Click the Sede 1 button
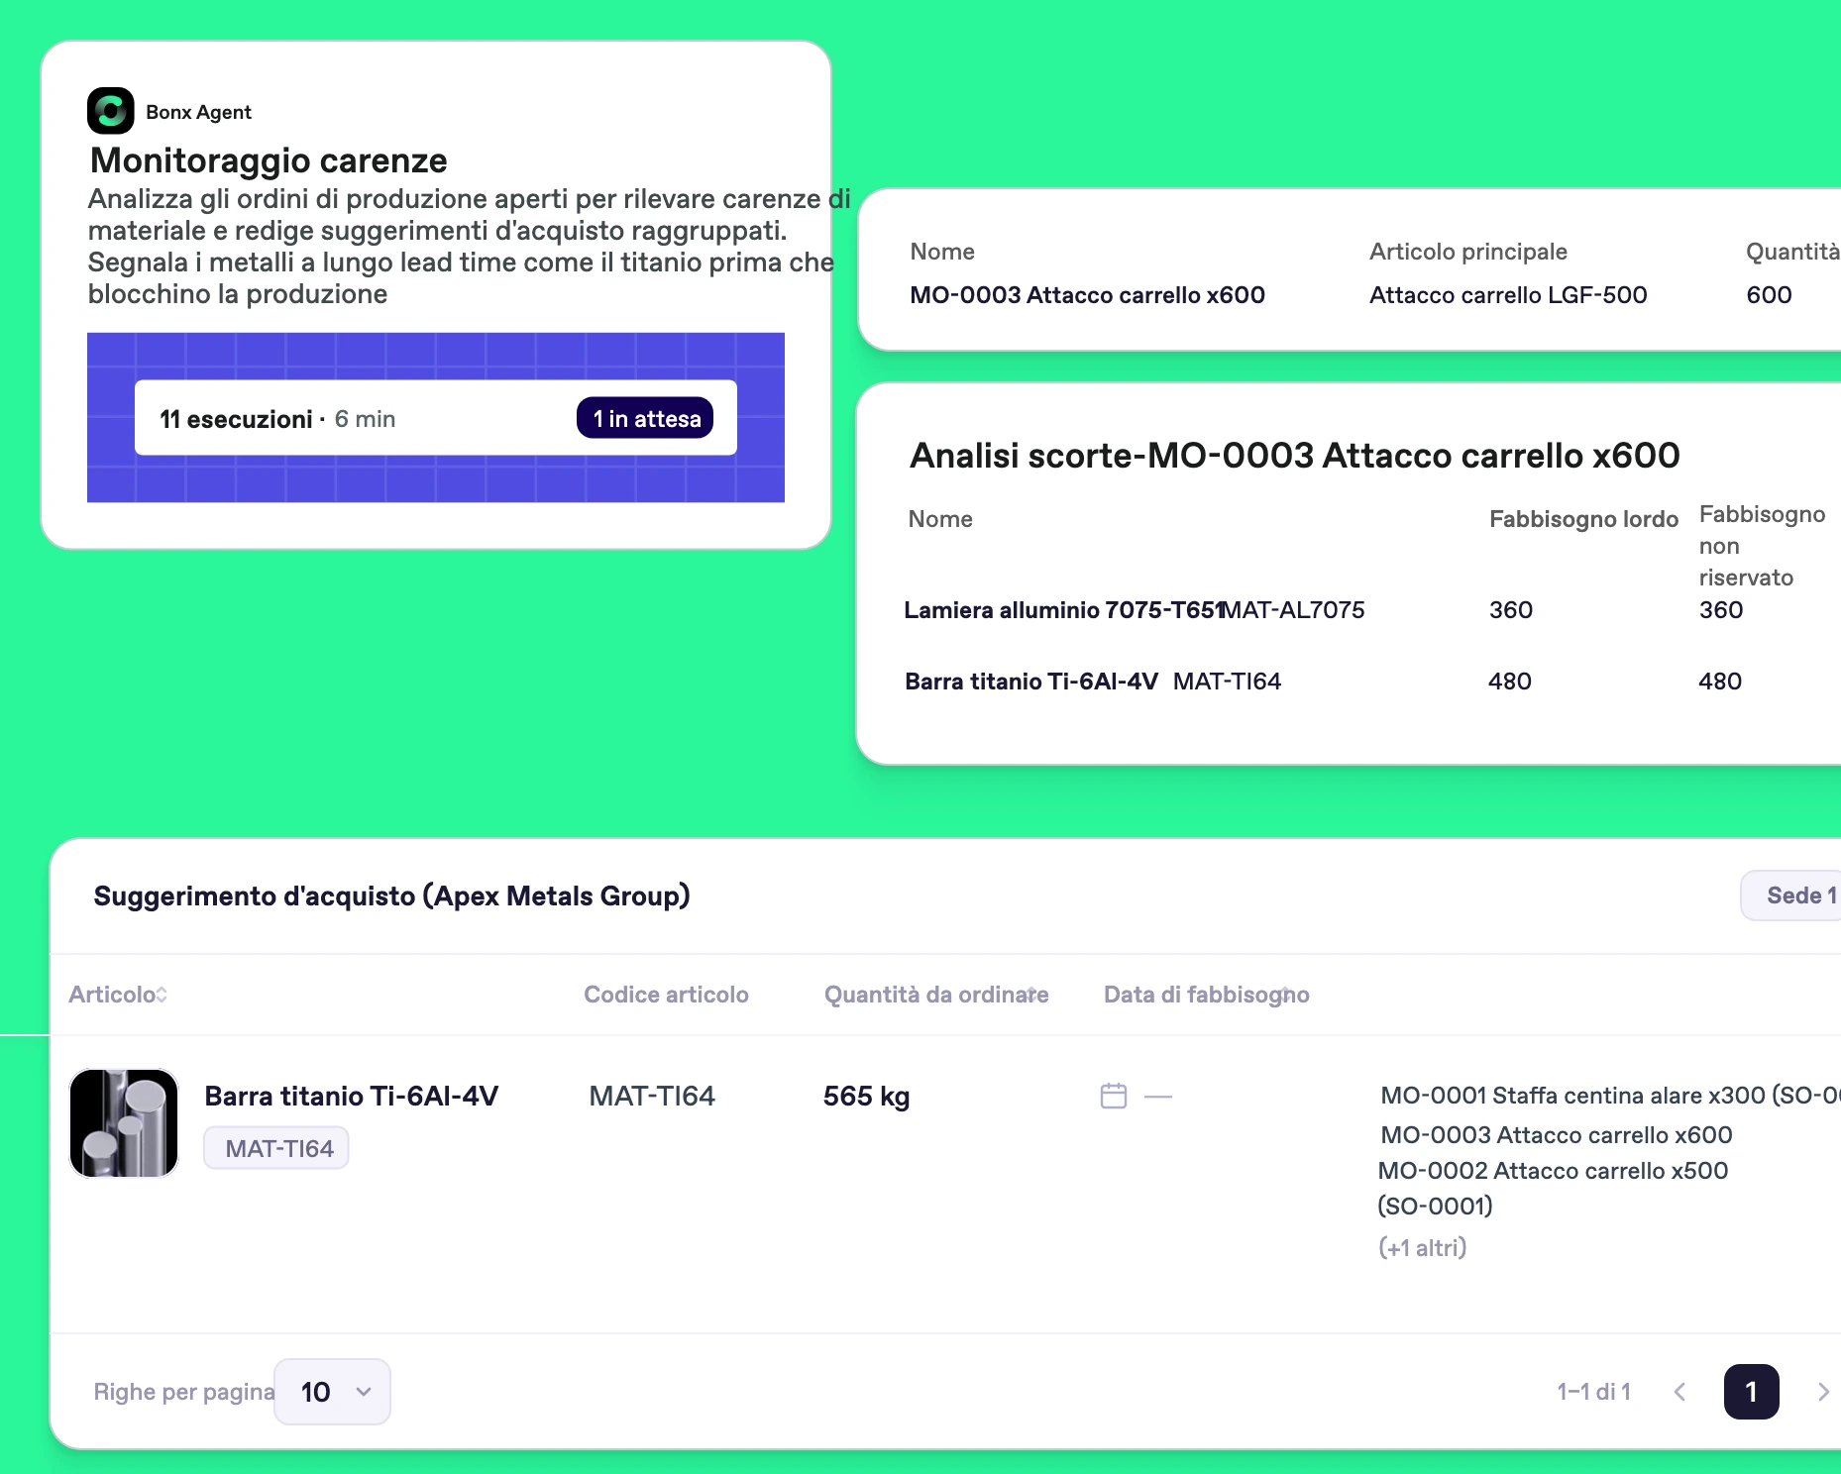The width and height of the screenshot is (1841, 1474). coord(1791,895)
